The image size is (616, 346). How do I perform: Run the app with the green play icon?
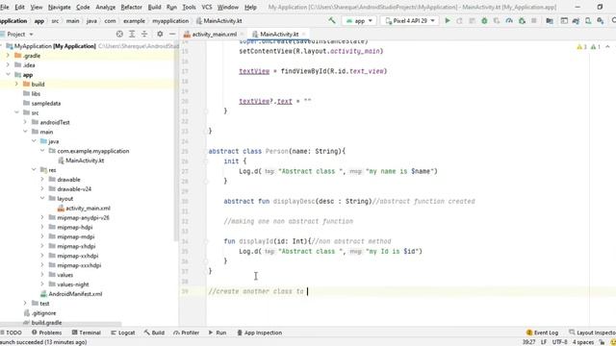(447, 21)
